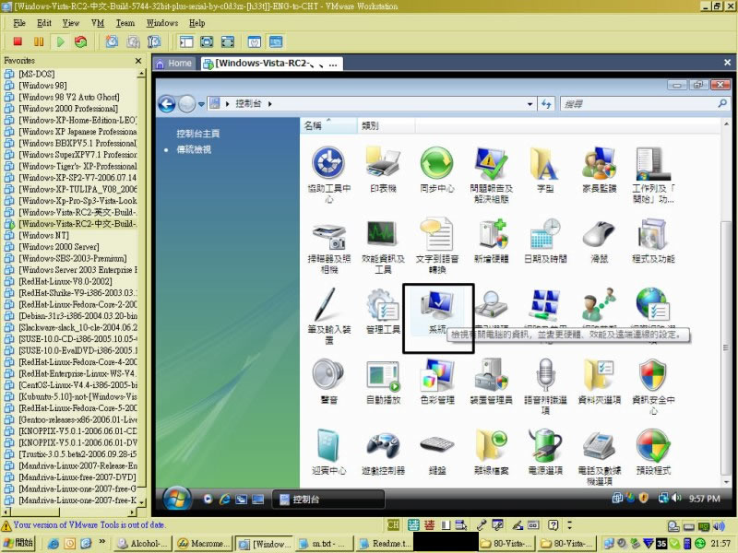The height and width of the screenshot is (553, 738).
Task: Select [Windows 98] in Favorites list
Action: click(x=42, y=86)
